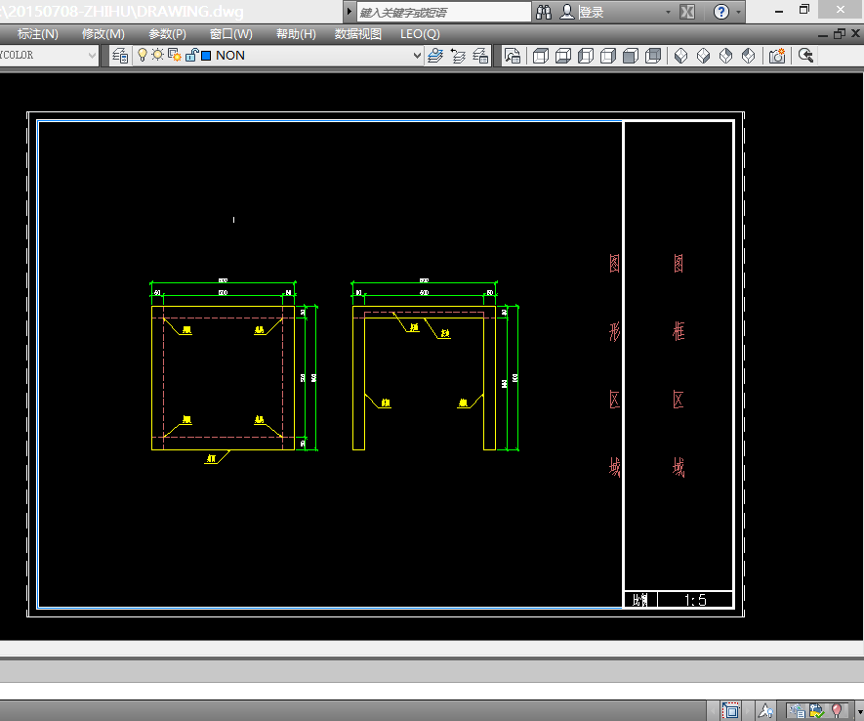Toggle the layer on/off light bulb

(143, 55)
